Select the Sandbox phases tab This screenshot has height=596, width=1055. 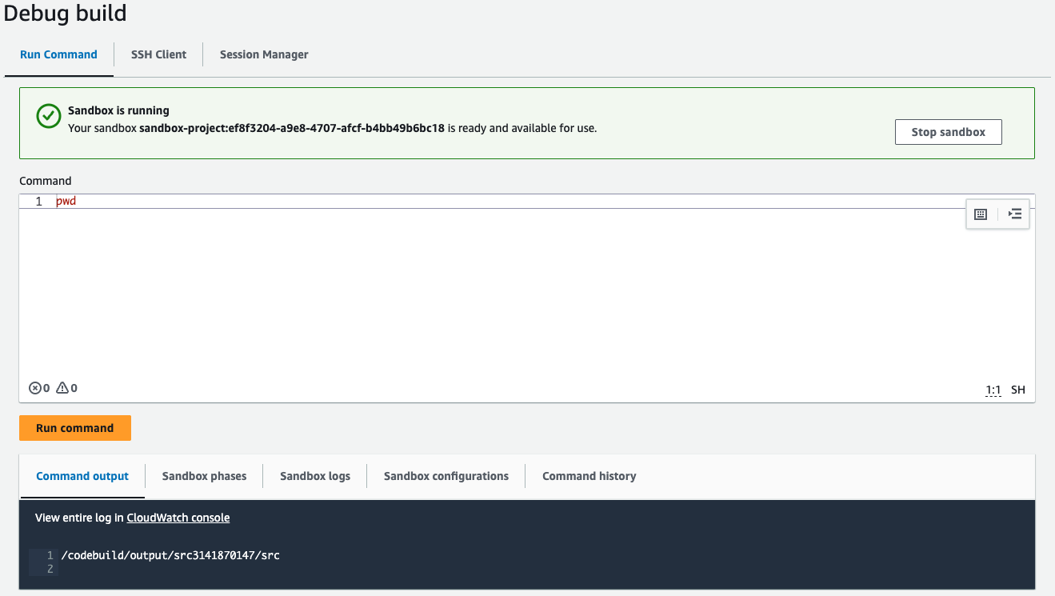coord(203,476)
